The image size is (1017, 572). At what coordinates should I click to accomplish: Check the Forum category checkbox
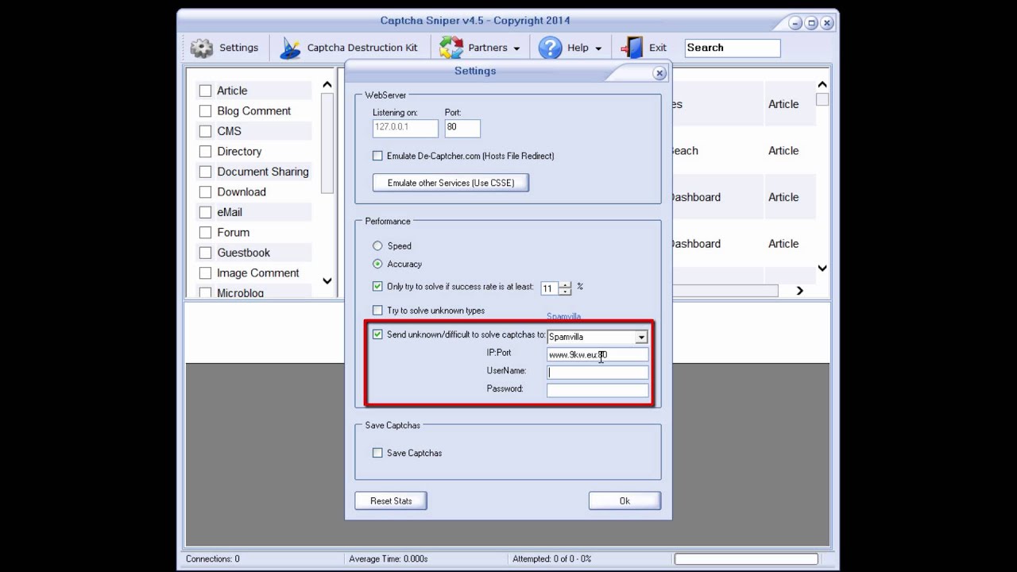coord(205,233)
